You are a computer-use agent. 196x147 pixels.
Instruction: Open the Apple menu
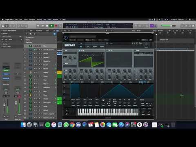pyautogui.click(x=3, y=20)
